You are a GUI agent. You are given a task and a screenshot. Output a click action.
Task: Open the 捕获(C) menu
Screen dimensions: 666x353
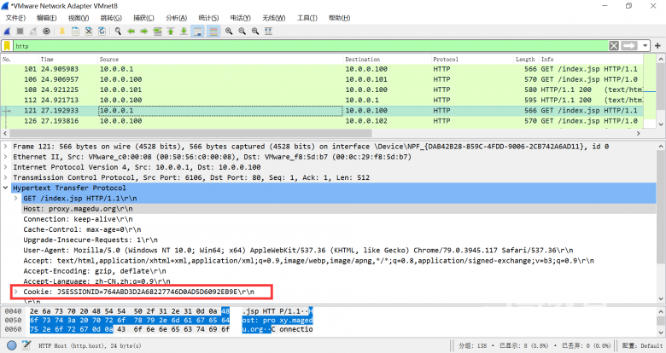(x=143, y=18)
